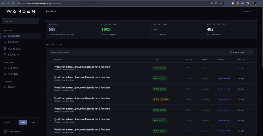
Task: Open Incidents section in sidebar
Action: tap(21, 36)
